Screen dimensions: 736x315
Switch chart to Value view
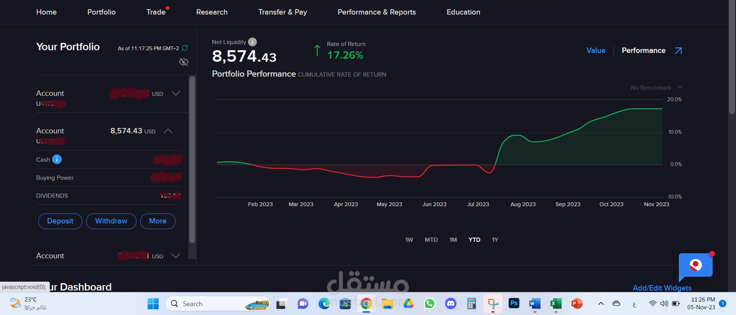click(x=596, y=50)
